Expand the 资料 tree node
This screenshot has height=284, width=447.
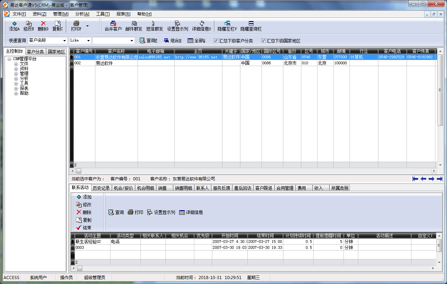coord(16,69)
